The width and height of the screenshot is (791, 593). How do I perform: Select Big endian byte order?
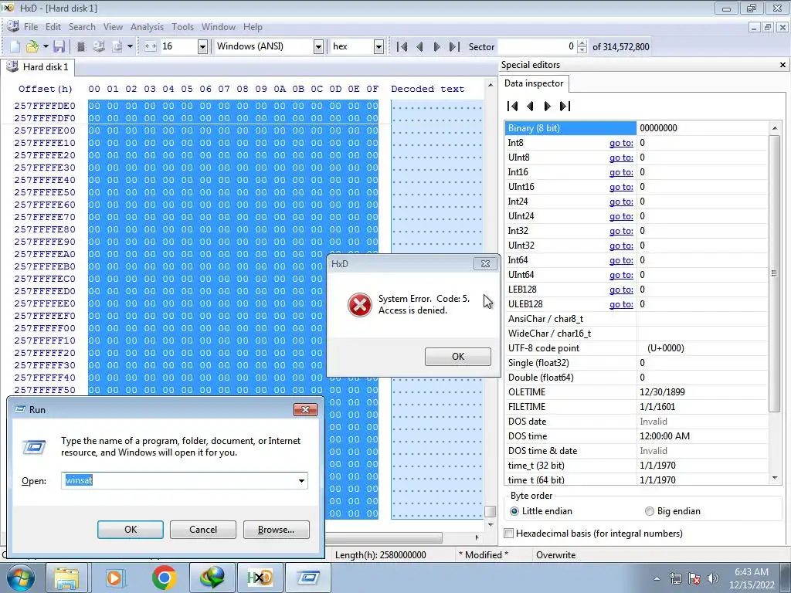673,511
